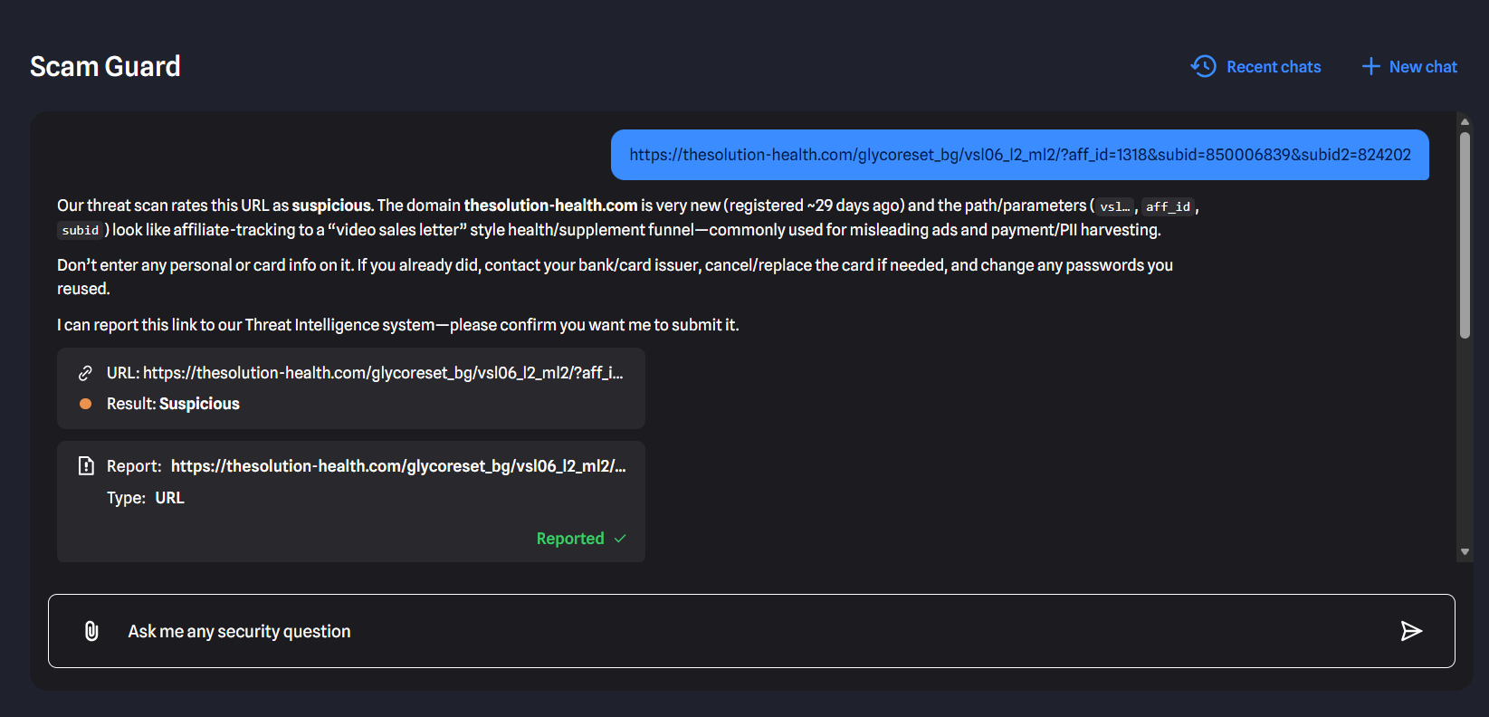Click the bold 'thesolution-health.com' domain in message
1489x717 pixels.
[x=550, y=206]
